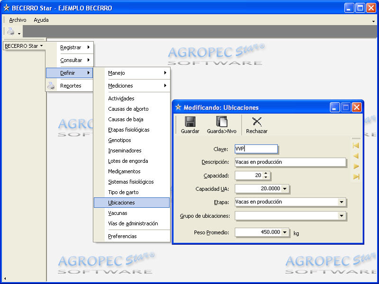Viewport: 379px width, 284px height.
Task: Open the Ayuda menu
Action: 41,20
